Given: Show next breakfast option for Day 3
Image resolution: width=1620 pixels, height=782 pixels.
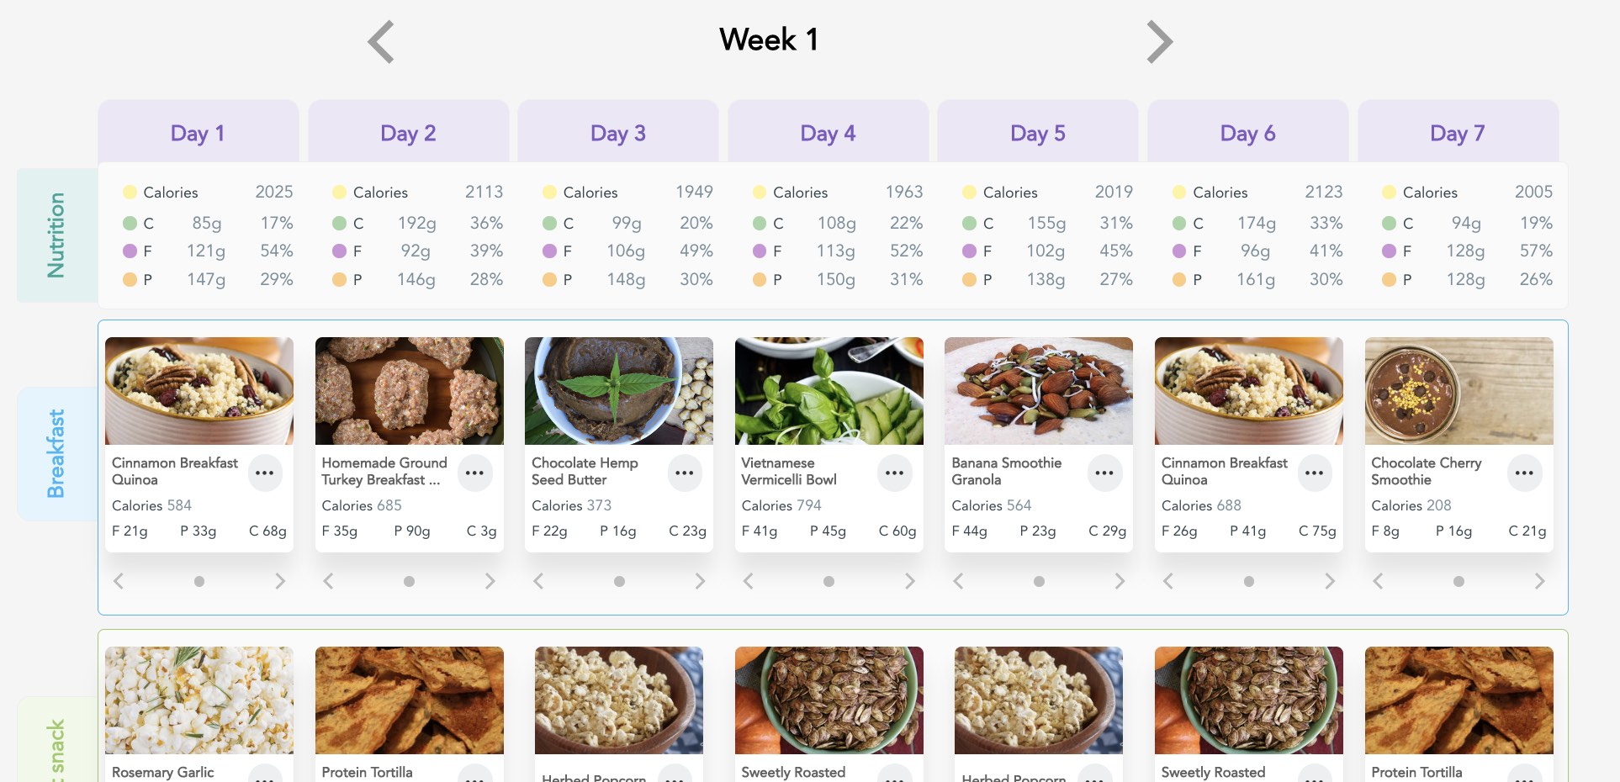Looking at the screenshot, I should point(700,580).
